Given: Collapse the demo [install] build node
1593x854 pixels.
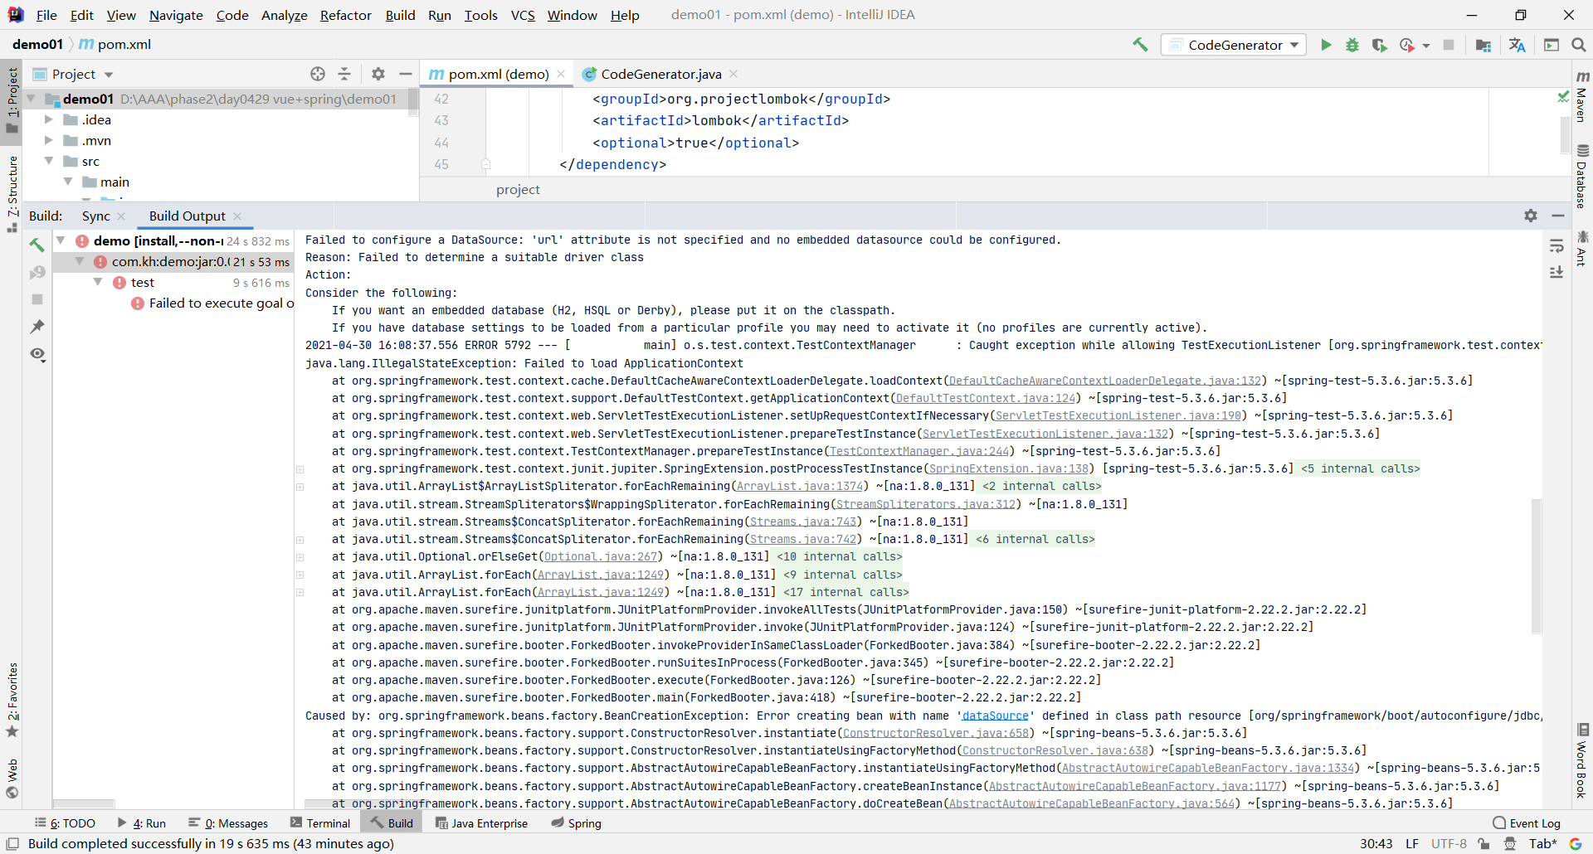Looking at the screenshot, I should pyautogui.click(x=61, y=240).
